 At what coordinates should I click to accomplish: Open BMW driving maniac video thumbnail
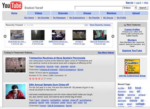pos(58,35)
